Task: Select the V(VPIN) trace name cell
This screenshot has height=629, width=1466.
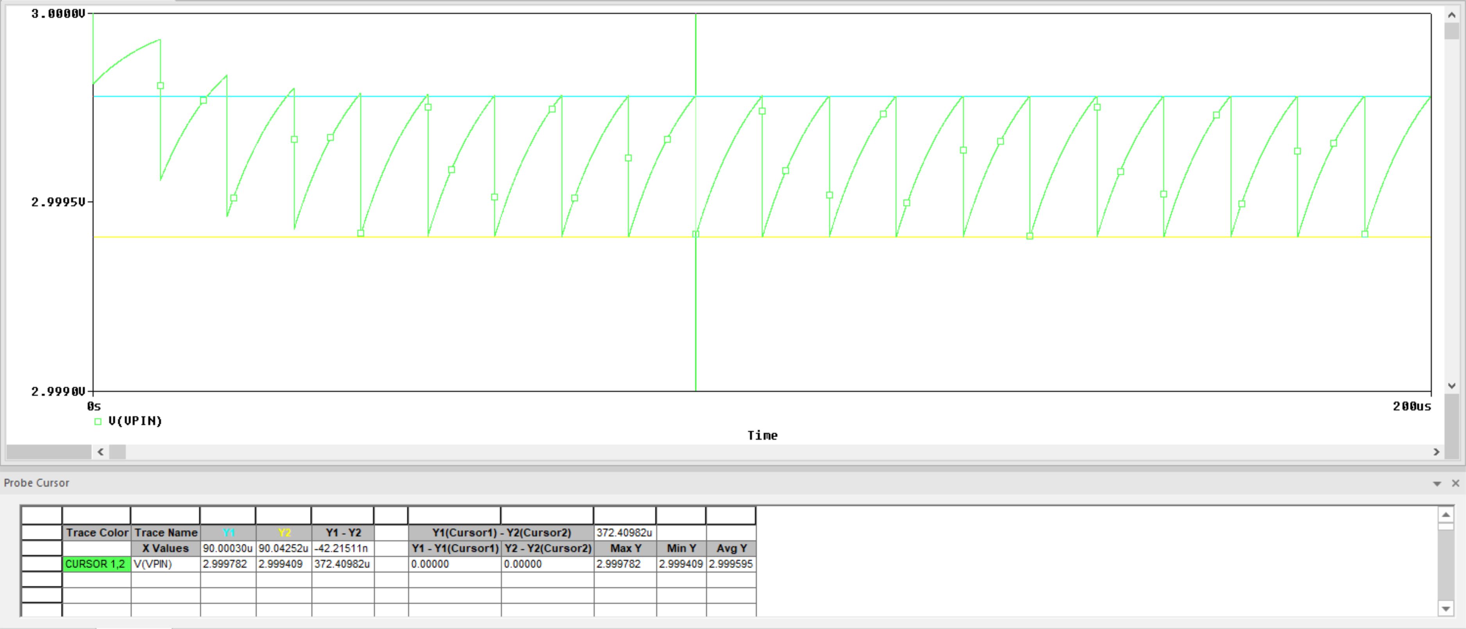Action: (166, 564)
